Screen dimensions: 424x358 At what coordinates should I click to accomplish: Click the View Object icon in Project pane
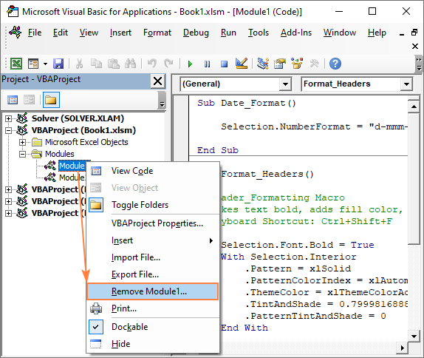point(30,100)
